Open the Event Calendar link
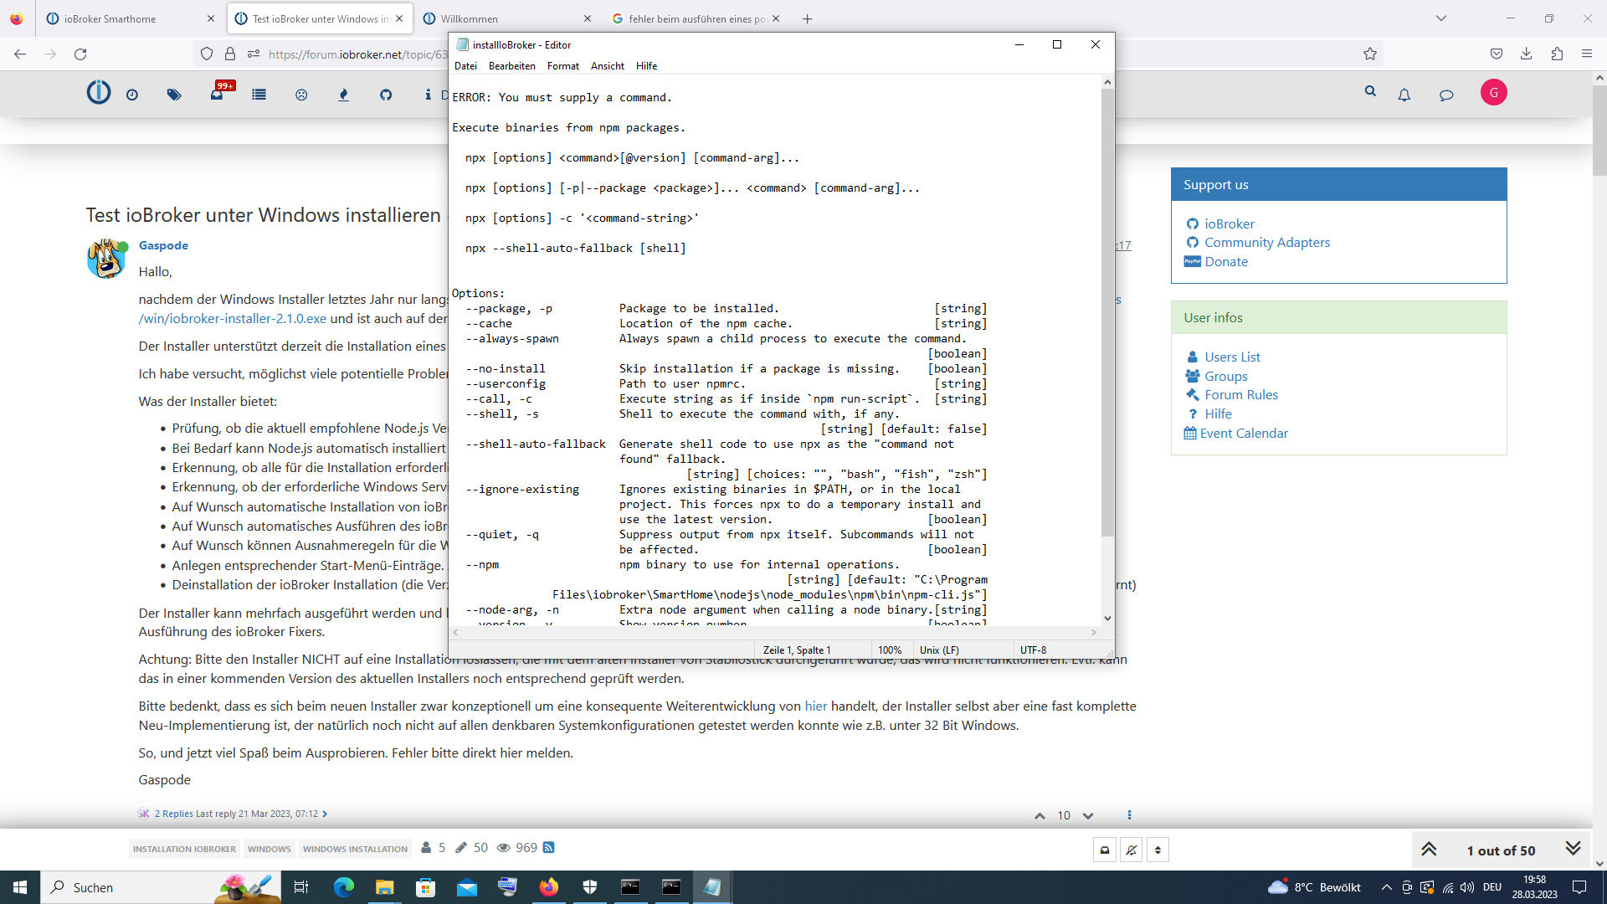Screen dimensions: 1607x904 (1244, 434)
